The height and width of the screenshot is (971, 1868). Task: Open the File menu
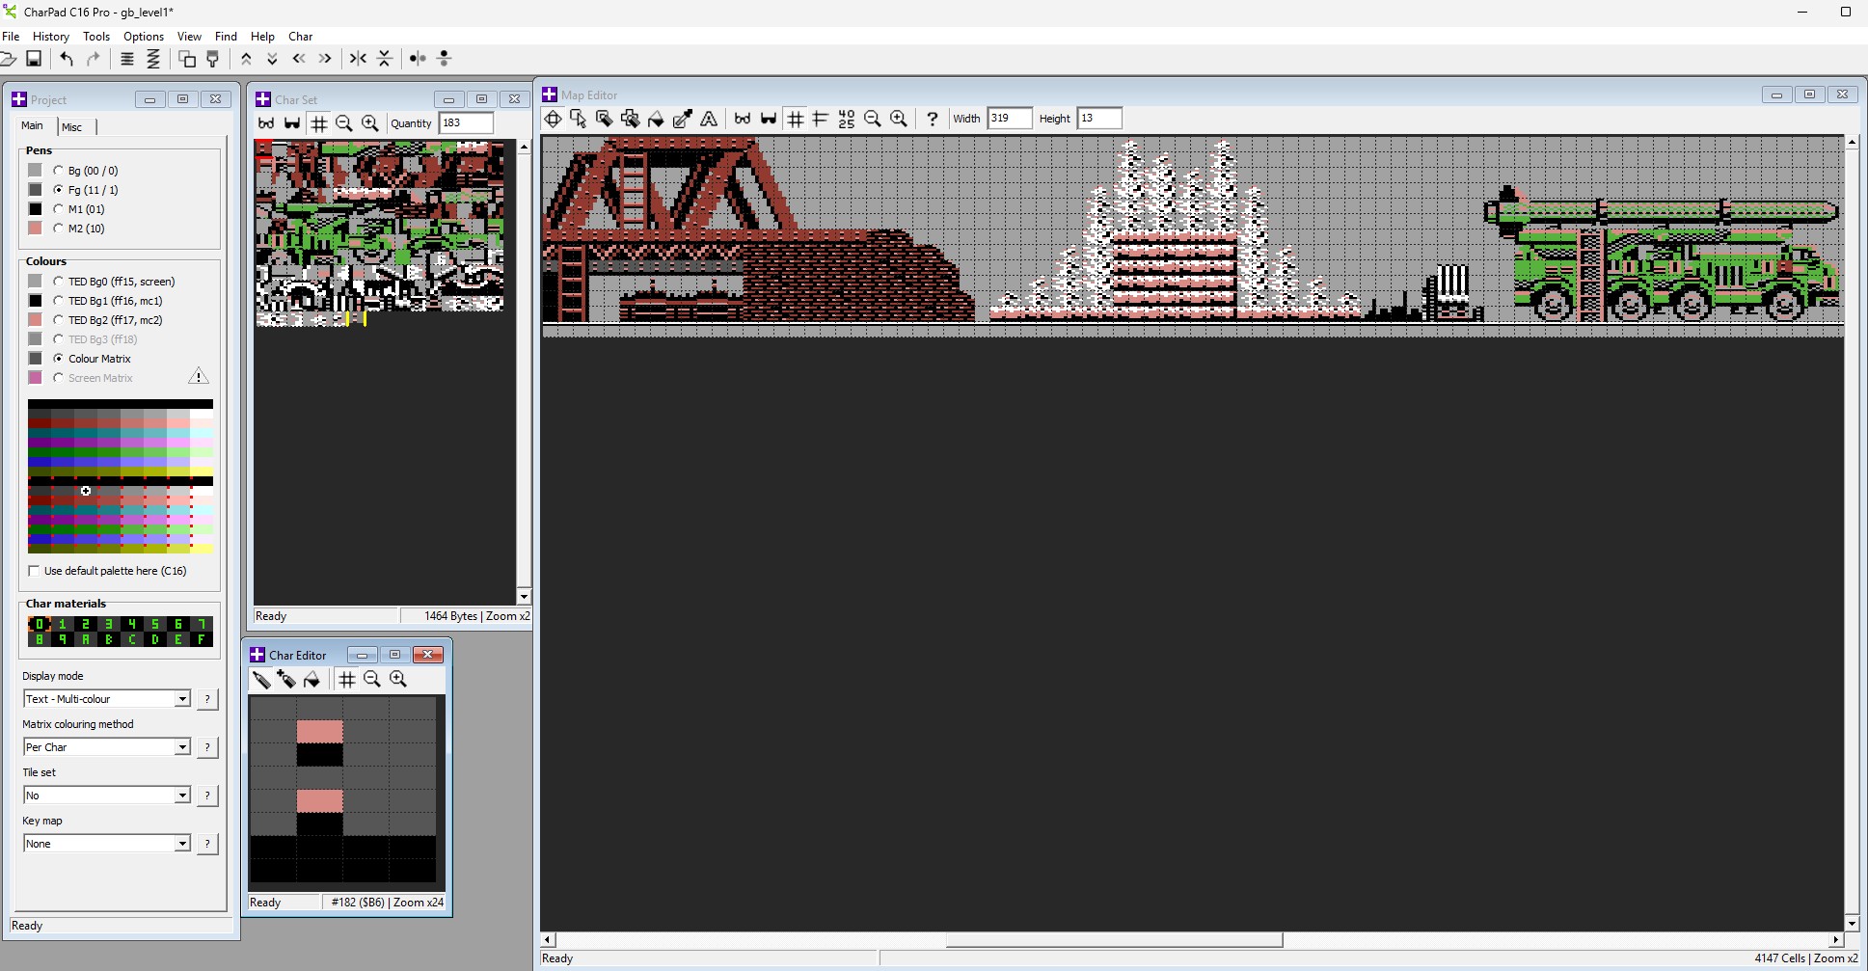[11, 37]
